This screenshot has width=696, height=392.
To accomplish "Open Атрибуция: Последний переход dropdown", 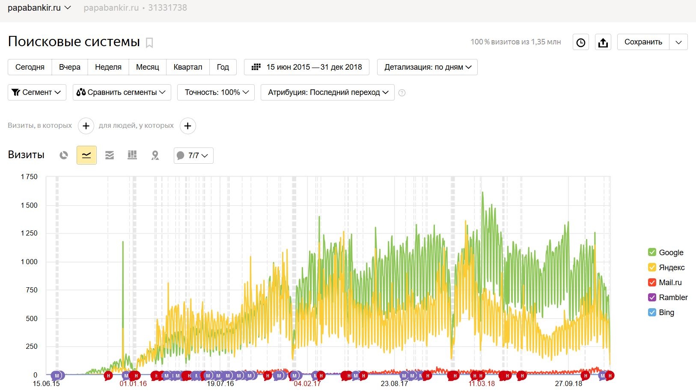I will click(x=327, y=92).
